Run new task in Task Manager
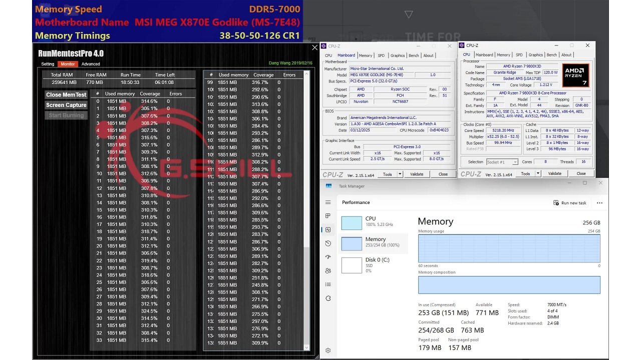 [570, 203]
